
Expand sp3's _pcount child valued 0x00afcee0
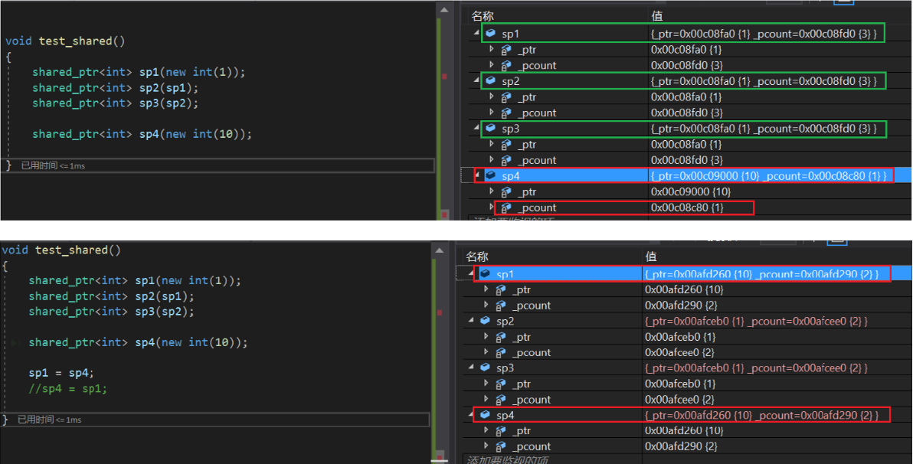coord(486,399)
